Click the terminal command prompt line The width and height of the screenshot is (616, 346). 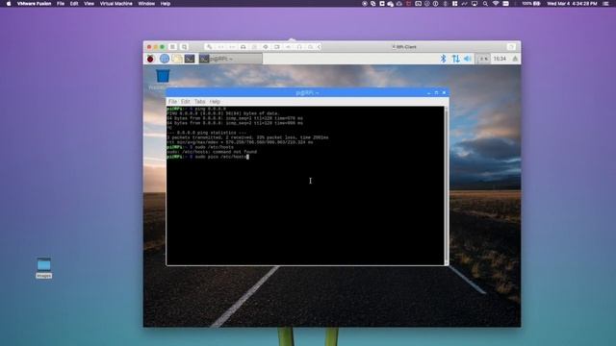click(208, 157)
